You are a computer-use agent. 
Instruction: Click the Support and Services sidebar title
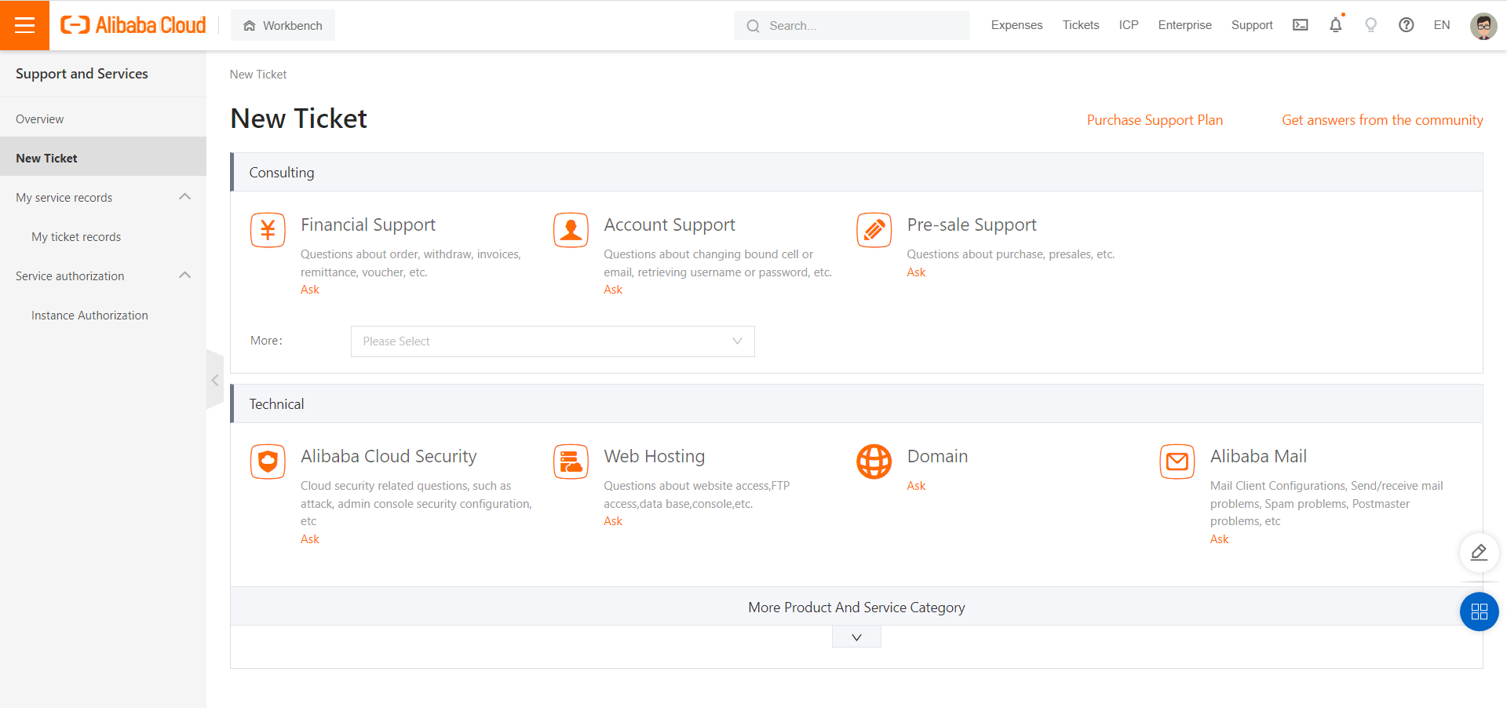[82, 74]
